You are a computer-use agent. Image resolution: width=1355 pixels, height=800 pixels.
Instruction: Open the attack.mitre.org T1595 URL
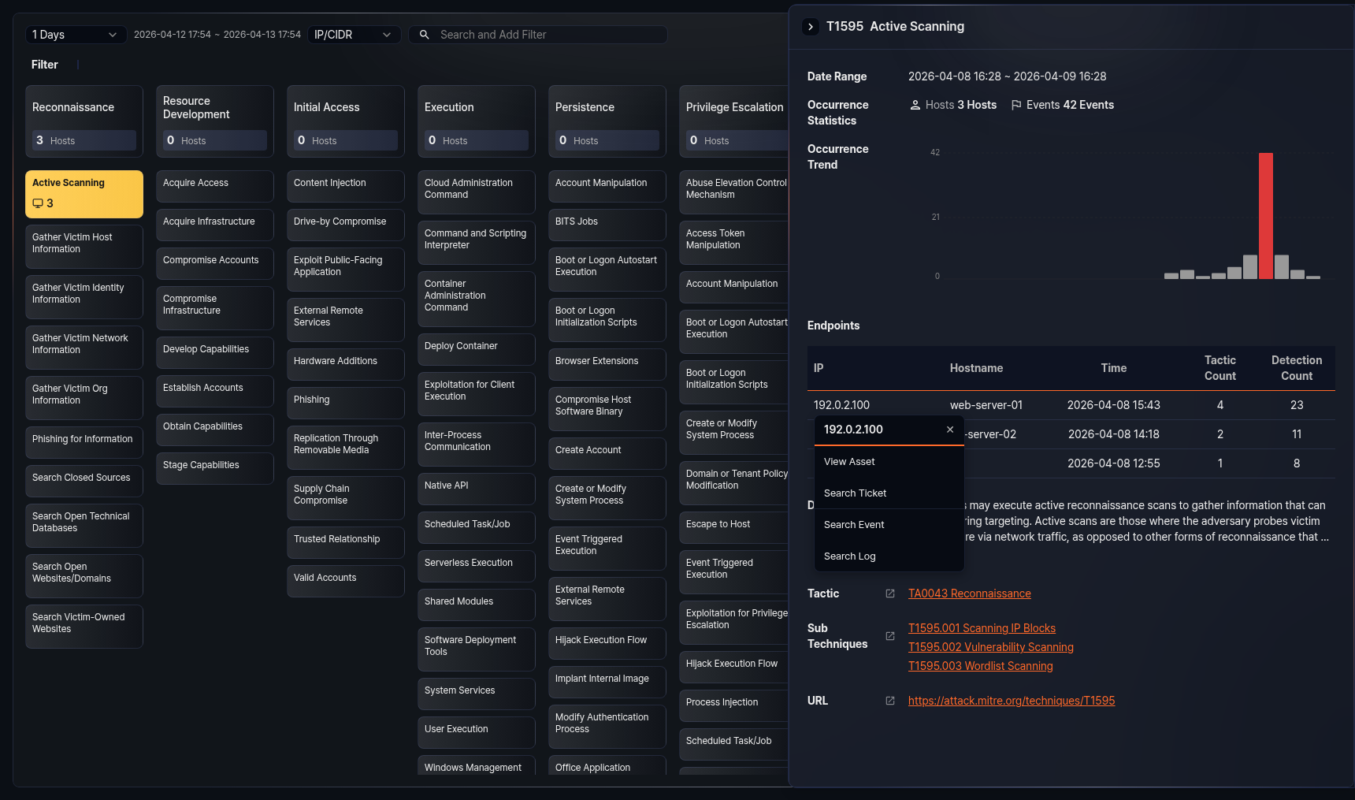point(1011,701)
